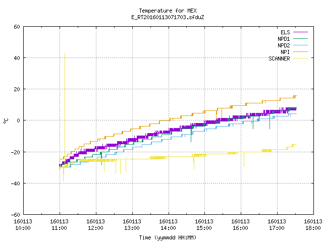Pick the orange NPI legend line sample
Viewport: 323px width, 242px height.
pos(300,52)
